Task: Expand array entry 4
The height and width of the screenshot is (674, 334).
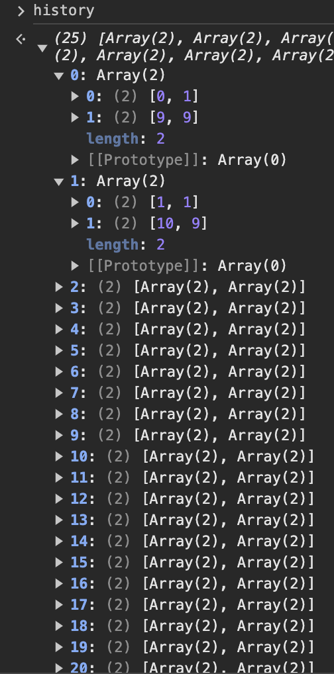Action: [x=60, y=329]
